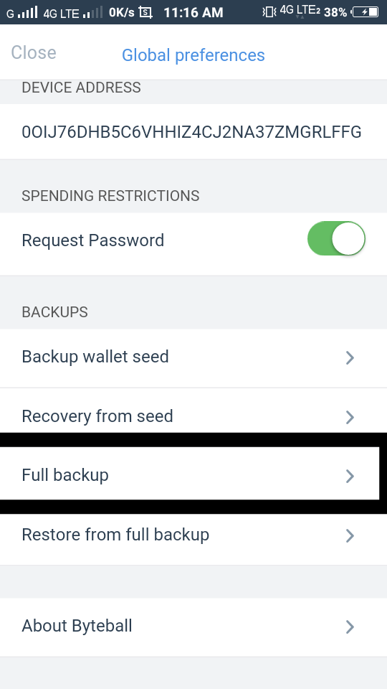Tap the chevron next to Recovery from seed
This screenshot has height=689, width=387.
tap(350, 417)
